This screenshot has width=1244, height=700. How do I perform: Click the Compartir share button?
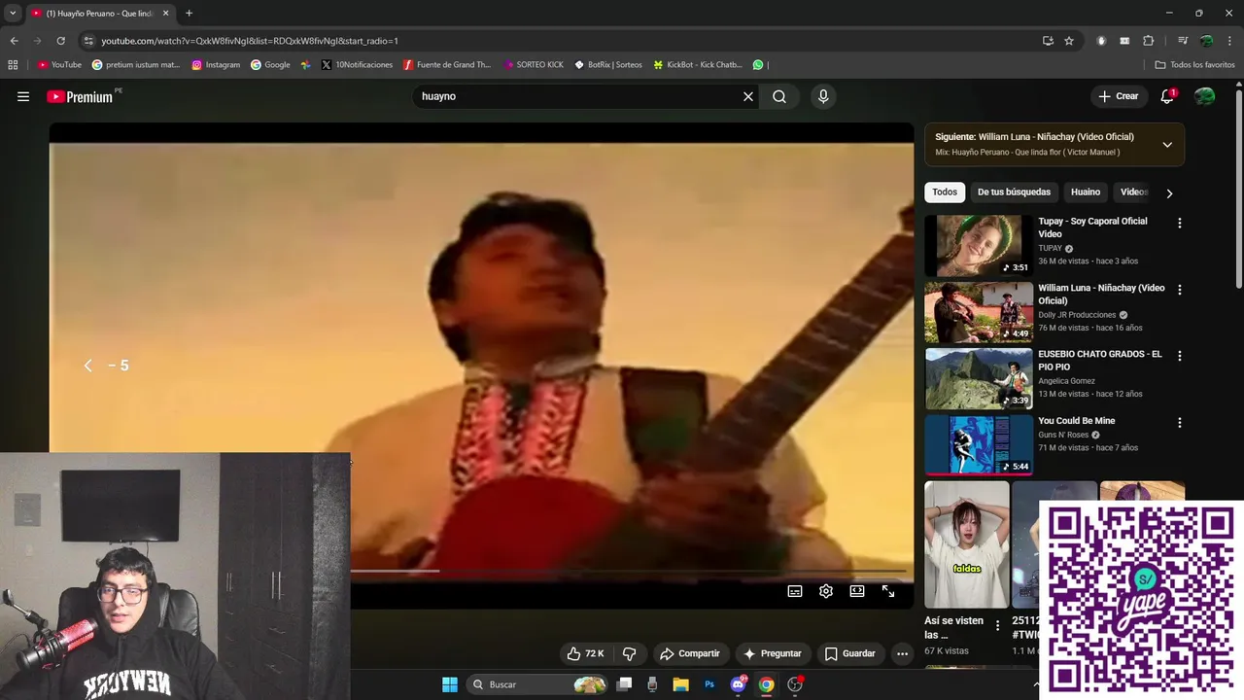(689, 653)
